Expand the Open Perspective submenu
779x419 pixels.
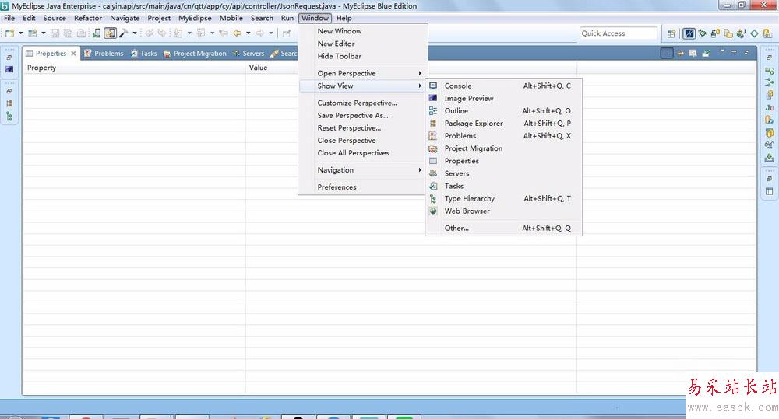coord(364,73)
